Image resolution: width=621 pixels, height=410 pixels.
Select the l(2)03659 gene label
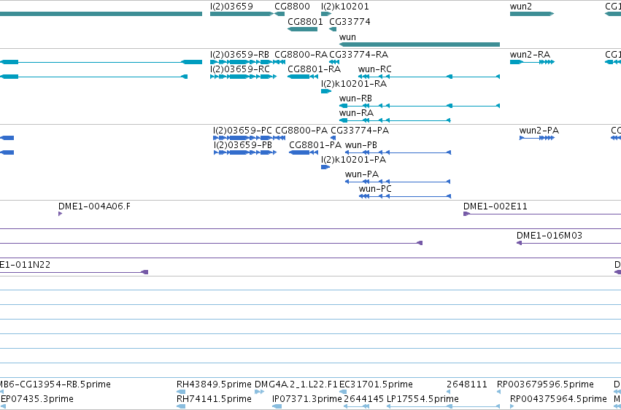point(231,7)
